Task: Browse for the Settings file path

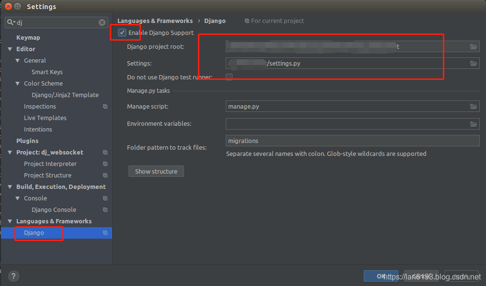Action: (x=474, y=63)
